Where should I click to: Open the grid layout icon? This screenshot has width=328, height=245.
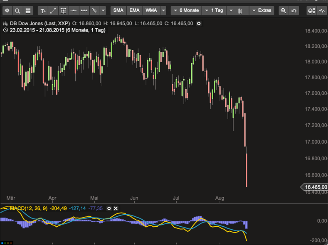[x=28, y=11]
